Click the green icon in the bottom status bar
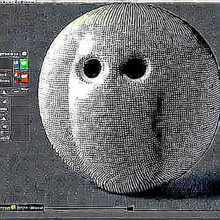220x220 pixels. (x=14, y=207)
